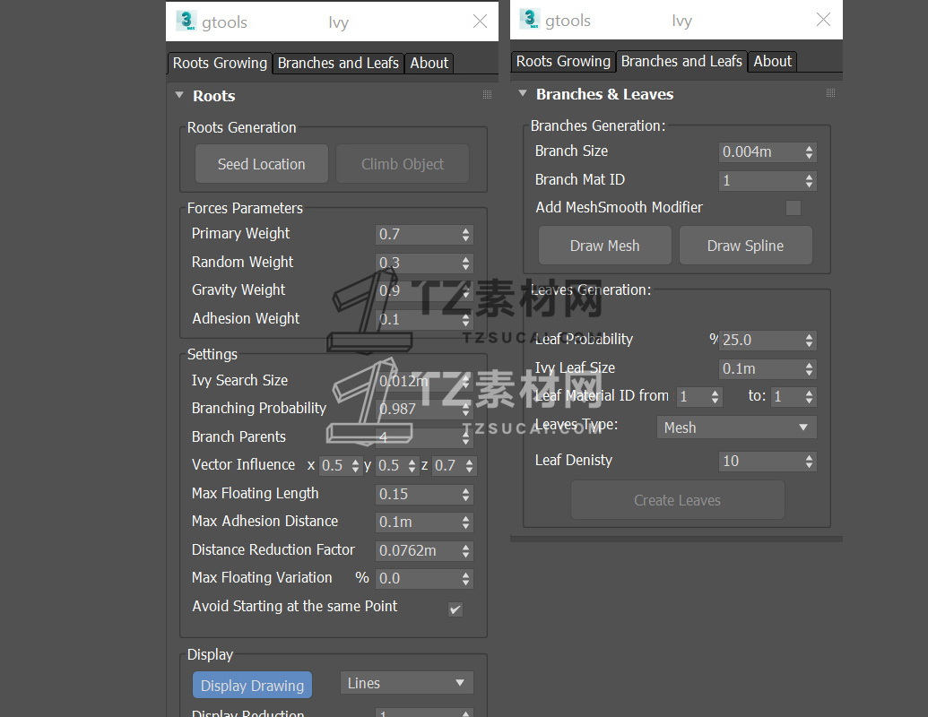Screen dimensions: 928x717
Task: Close the left gtools Ivy window
Action: coord(480,22)
